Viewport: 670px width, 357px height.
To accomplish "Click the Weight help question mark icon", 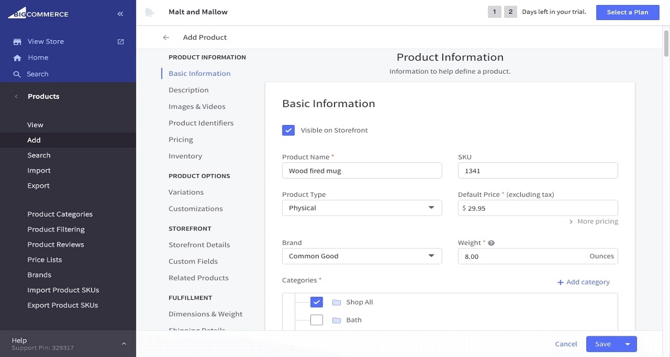I will click(491, 243).
